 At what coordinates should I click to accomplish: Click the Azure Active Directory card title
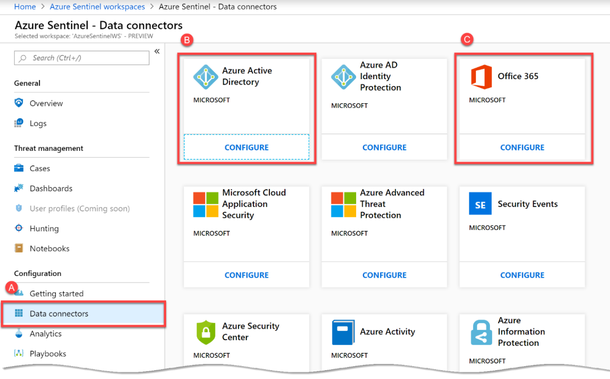pos(247,76)
